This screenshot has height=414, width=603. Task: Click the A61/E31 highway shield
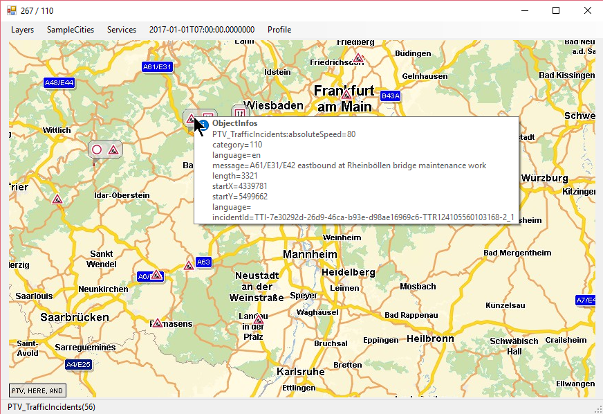coord(157,67)
